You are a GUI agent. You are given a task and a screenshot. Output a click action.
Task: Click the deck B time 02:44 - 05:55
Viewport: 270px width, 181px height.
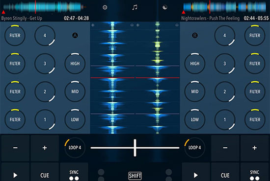tap(256, 18)
